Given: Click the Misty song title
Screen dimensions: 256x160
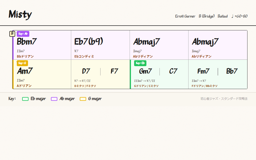Looking at the screenshot, I should click(20, 14).
